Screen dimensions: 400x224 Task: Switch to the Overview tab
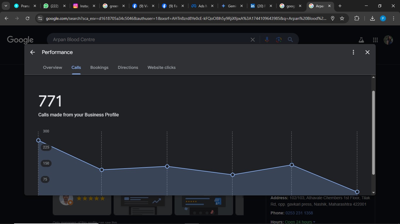52,67
